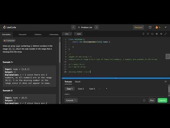Click the keyboard shortcuts icon
Screen dimensions: 170x128
point(157,34)
